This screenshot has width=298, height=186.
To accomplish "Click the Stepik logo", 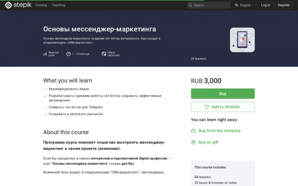I will (x=18, y=5).
